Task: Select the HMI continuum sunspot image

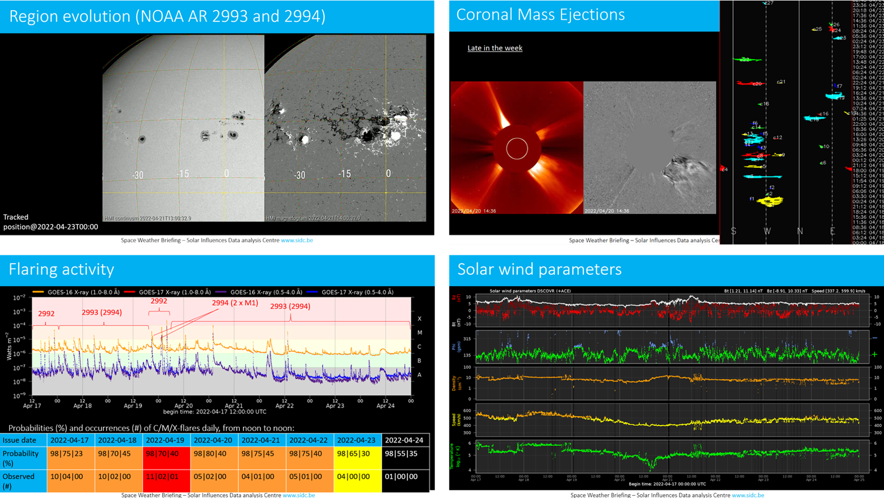Action: pyautogui.click(x=183, y=128)
